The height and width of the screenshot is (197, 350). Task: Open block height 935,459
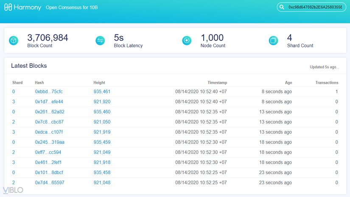102,142
